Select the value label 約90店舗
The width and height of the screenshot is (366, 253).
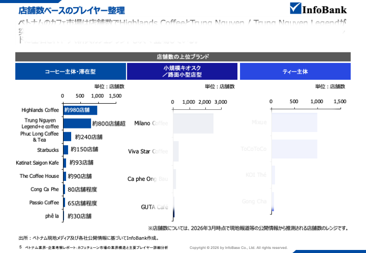(x=80, y=176)
